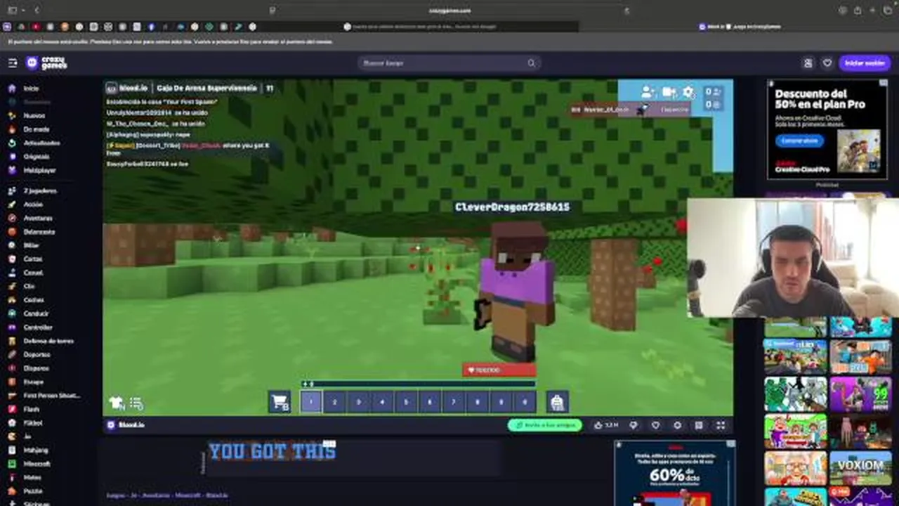Open the in-game settings gear
The width and height of the screenshot is (899, 506).
tap(688, 92)
